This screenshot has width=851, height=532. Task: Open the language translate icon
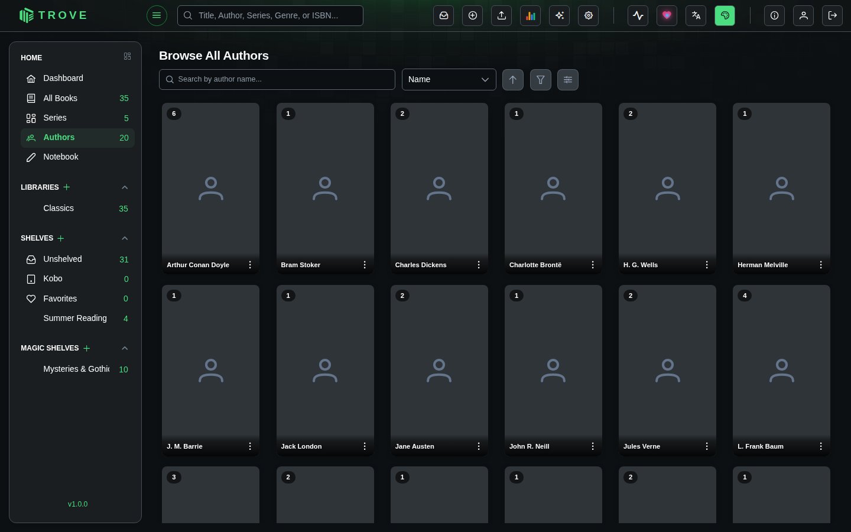coord(696,15)
